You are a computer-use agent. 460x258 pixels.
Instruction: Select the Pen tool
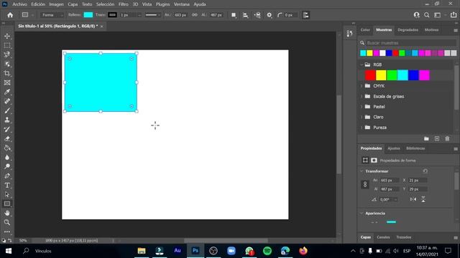tap(7, 176)
